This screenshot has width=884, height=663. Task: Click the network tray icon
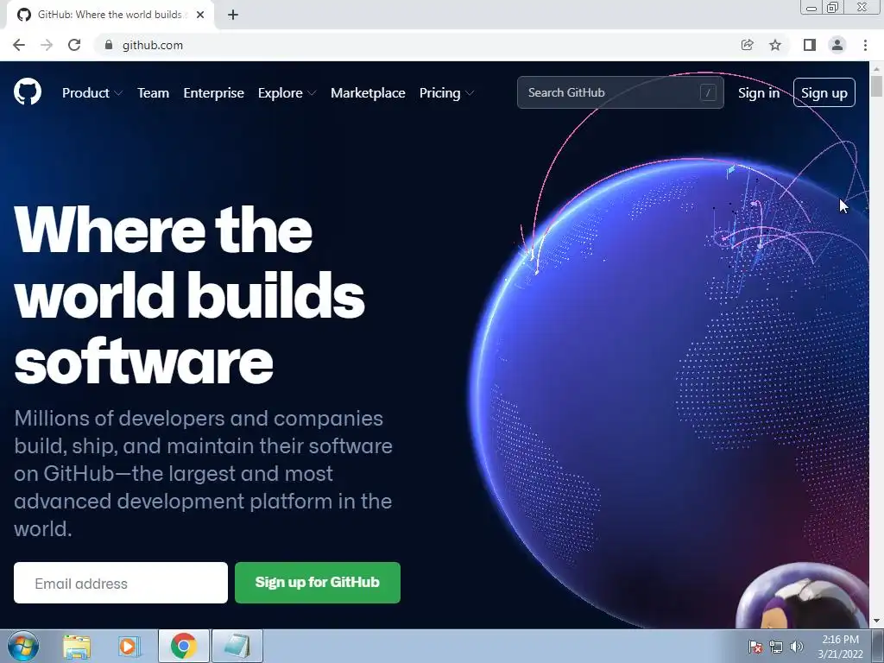coord(776,647)
